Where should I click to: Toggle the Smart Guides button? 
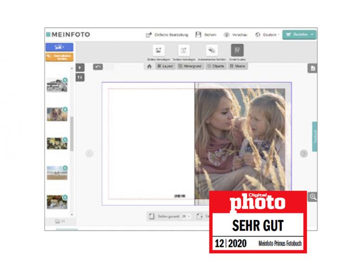pyautogui.click(x=237, y=50)
